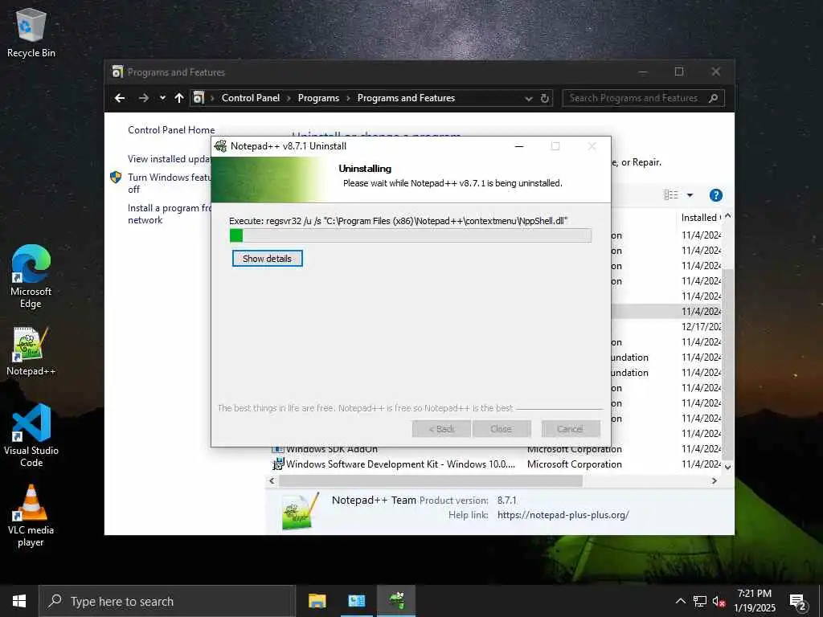Click Programs and Features breadcrumb segment
The height and width of the screenshot is (617, 823).
(406, 98)
